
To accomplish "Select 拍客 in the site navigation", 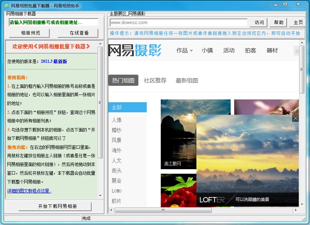I will (x=251, y=50).
